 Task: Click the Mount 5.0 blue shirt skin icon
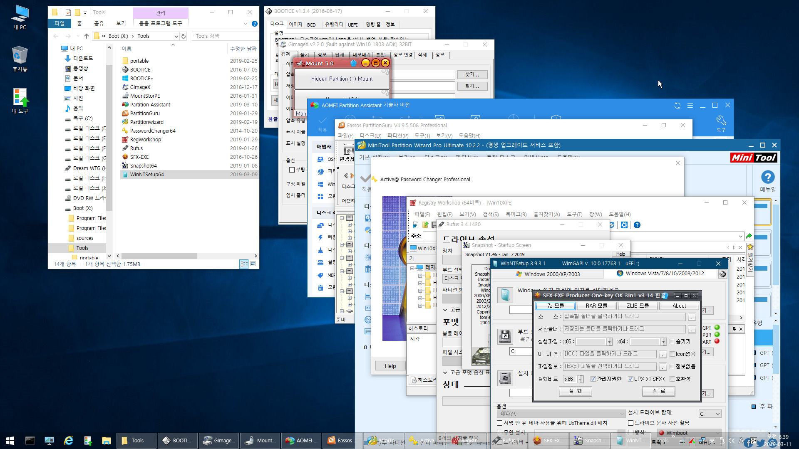coord(353,63)
